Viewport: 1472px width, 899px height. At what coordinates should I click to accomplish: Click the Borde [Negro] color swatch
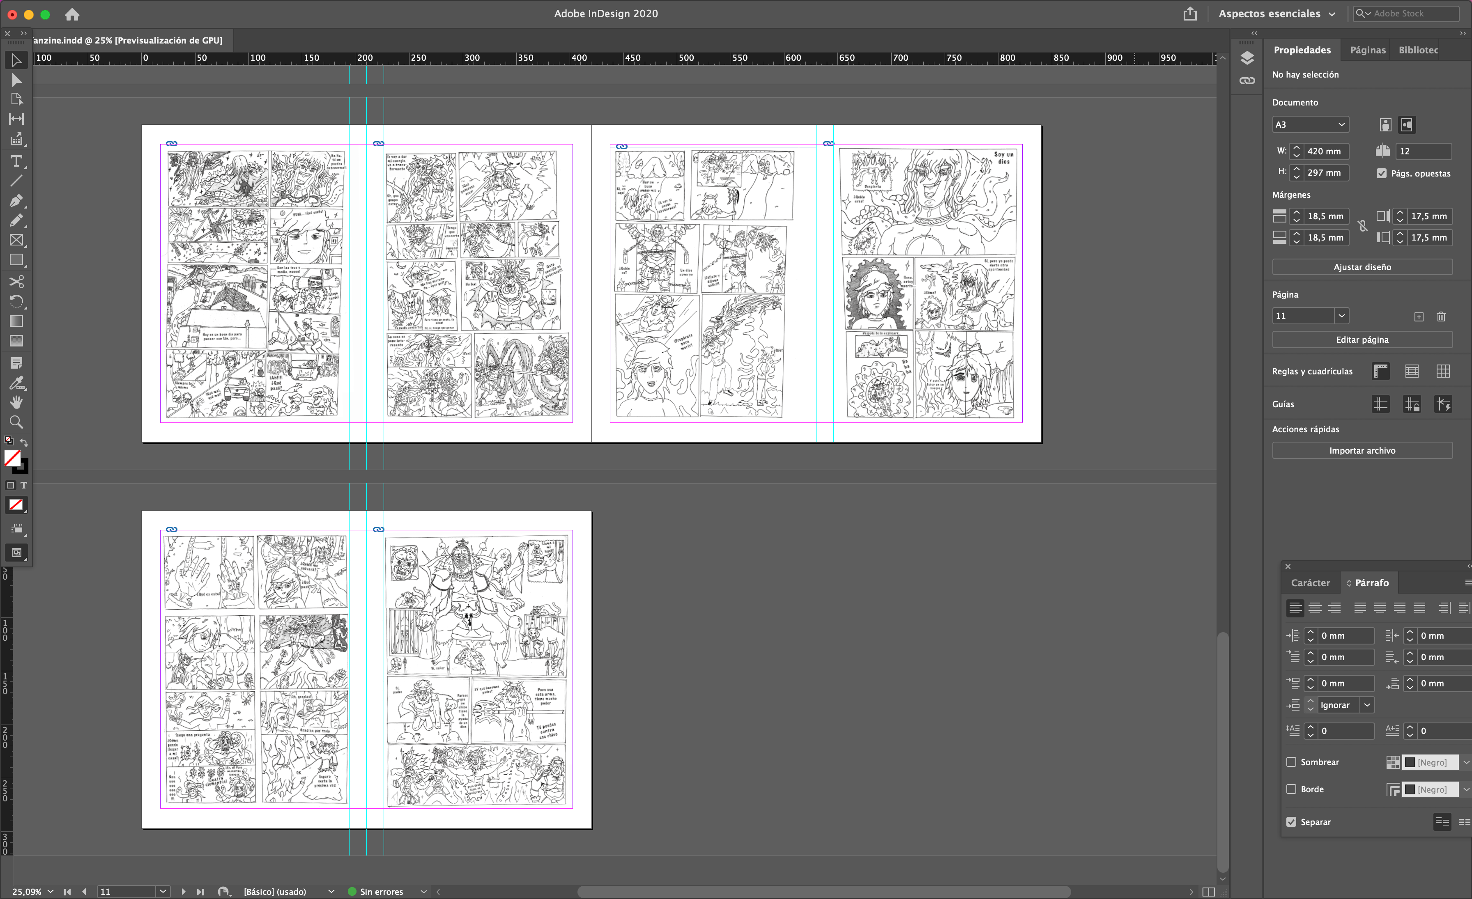click(1410, 790)
